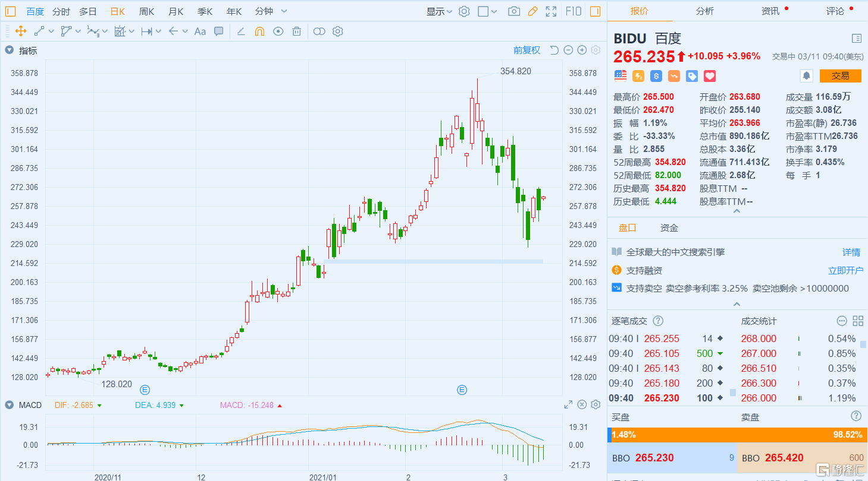Switch to the 资金 capital tab

pyautogui.click(x=669, y=228)
